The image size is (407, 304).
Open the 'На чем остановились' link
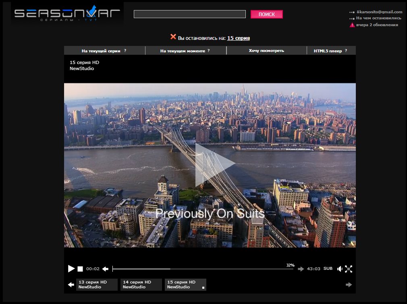pyautogui.click(x=378, y=18)
